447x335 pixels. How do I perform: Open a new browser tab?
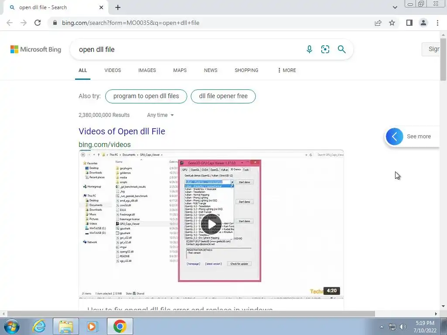point(118,7)
